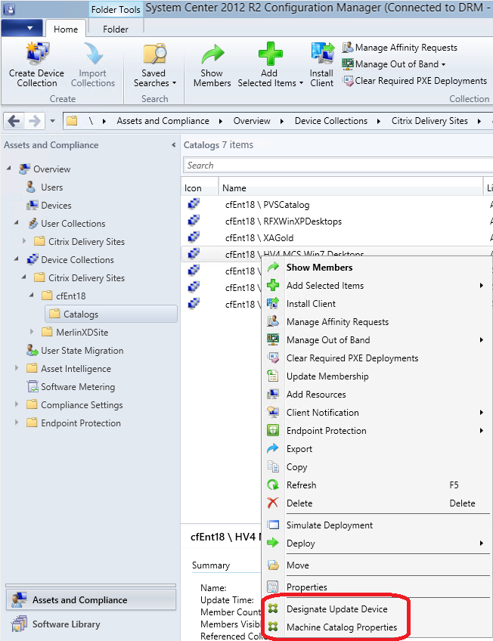493x641 pixels.
Task: Open Manage Out of Band ribbon dropdown
Action: 394,64
